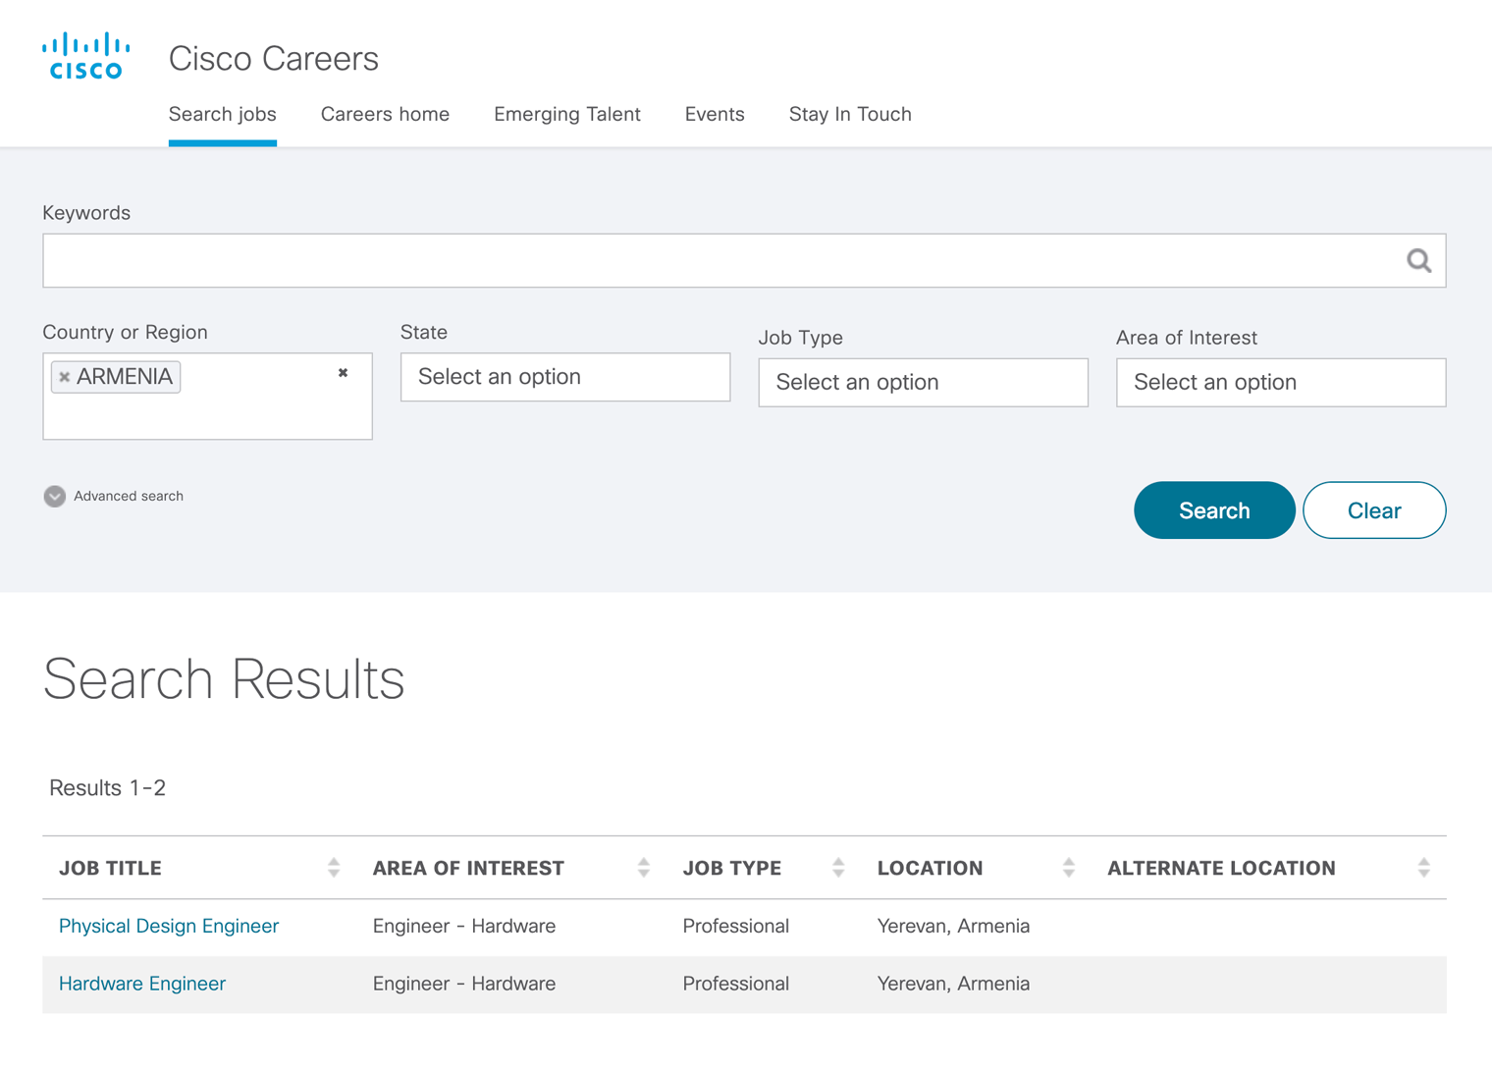Expand the Advanced search chevron icon
Viewport: 1492px width, 1069px height.
[55, 496]
